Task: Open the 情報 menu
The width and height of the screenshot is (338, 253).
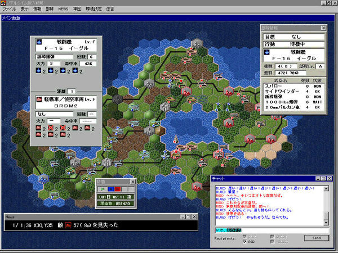Action: (37, 9)
